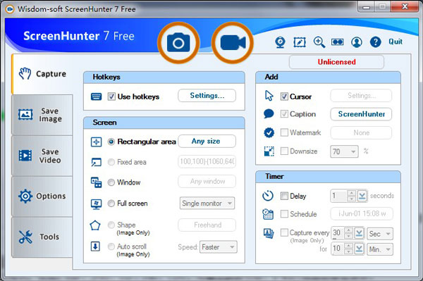The image size is (423, 281).
Task: Click the None watermark button
Action: tap(361, 133)
